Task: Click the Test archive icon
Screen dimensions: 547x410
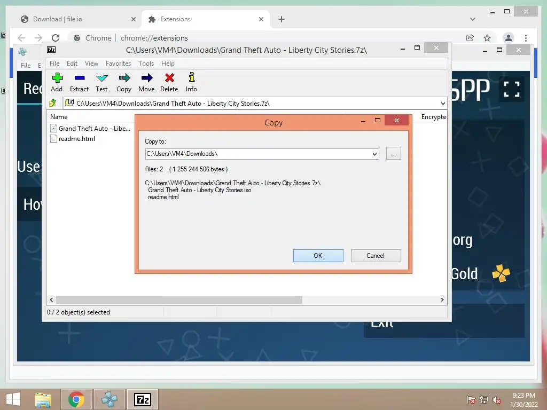Action: pos(102,78)
